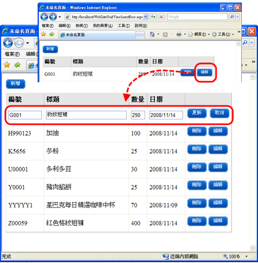The image size is (258, 263).
Task: Click scroll down arrow in lower window
Action: coord(253,248)
